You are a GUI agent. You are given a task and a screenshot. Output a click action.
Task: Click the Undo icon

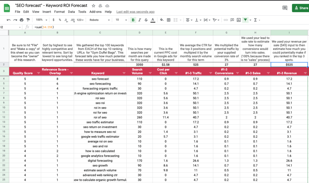[x=8, y=20]
